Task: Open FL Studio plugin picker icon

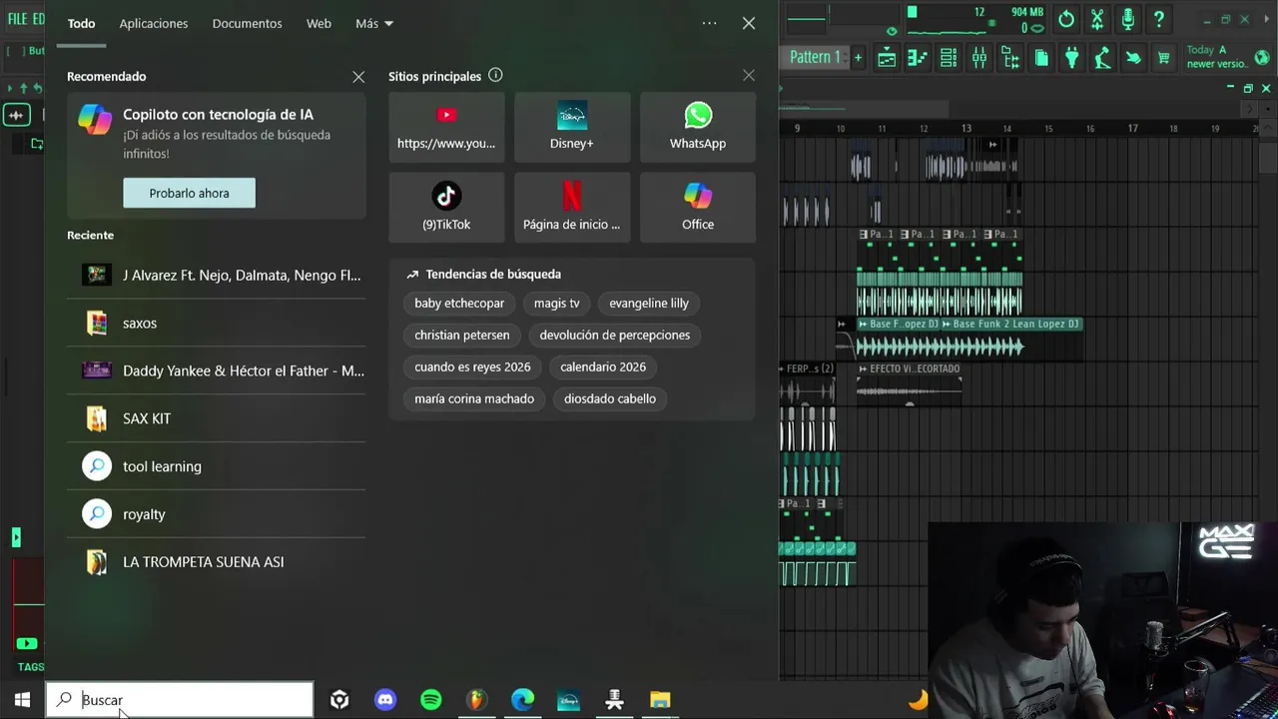Action: (1072, 58)
